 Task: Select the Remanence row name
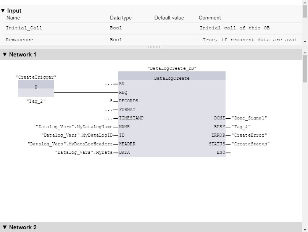pyautogui.click(x=19, y=40)
